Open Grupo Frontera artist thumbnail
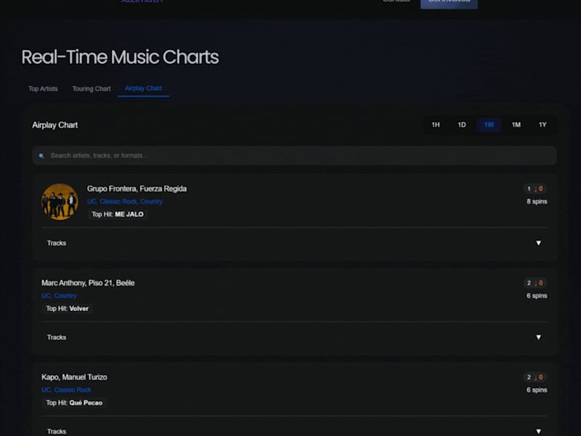 [x=60, y=202]
